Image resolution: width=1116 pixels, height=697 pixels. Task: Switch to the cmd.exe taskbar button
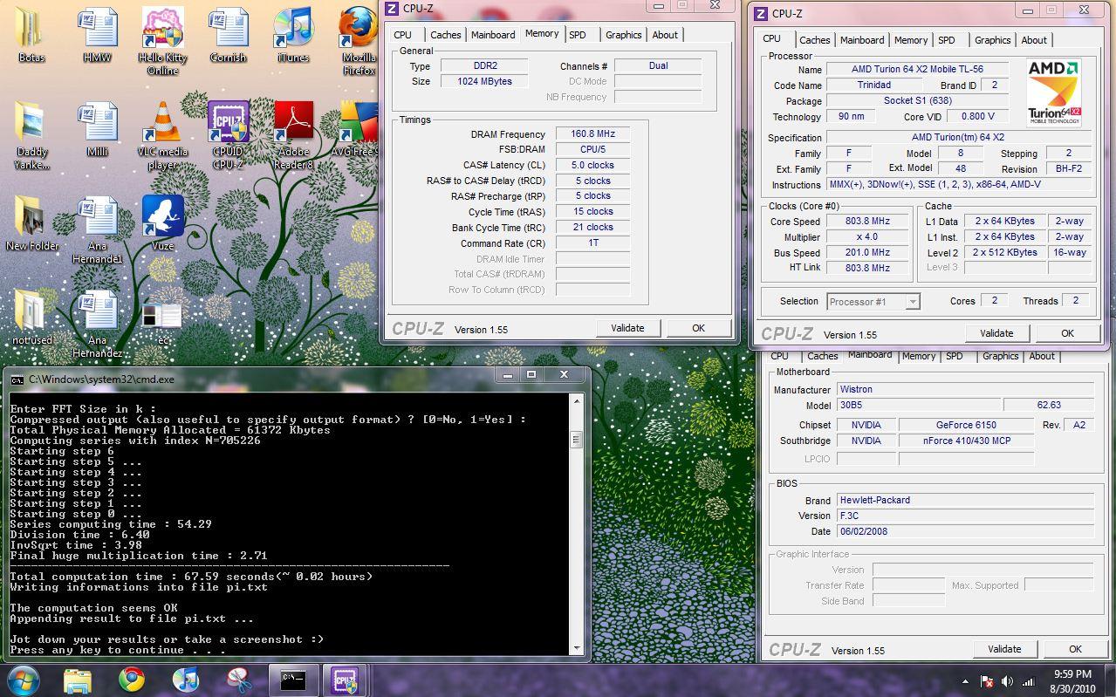click(x=293, y=680)
